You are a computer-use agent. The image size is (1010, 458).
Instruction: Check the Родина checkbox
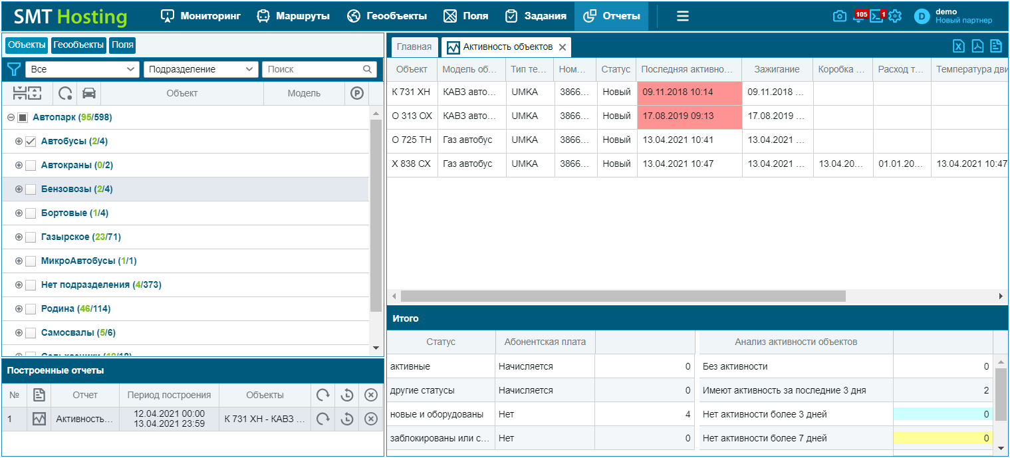tap(31, 309)
